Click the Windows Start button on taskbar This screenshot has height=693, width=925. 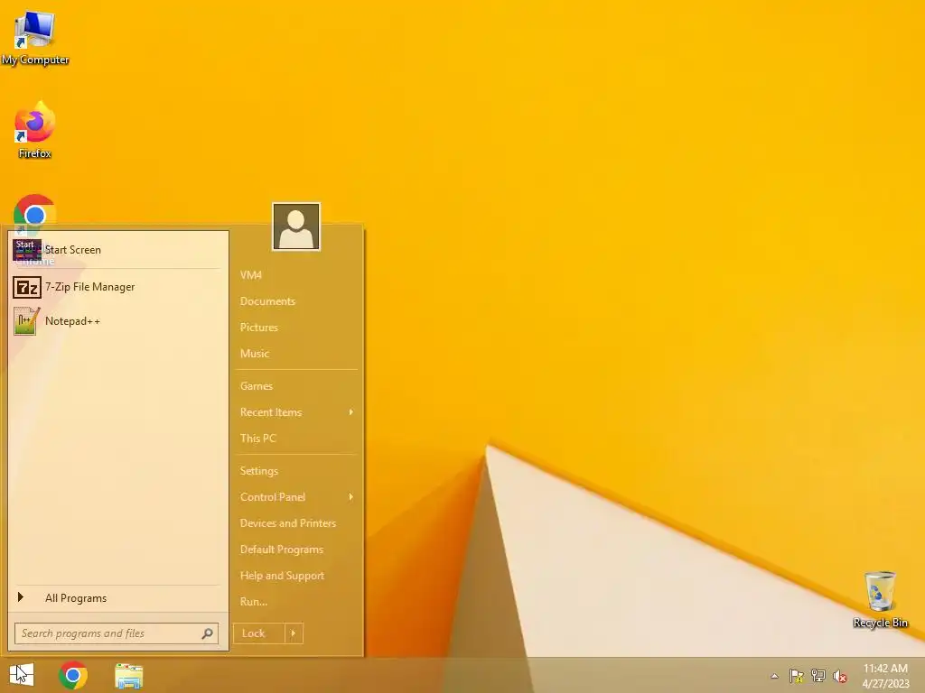(22, 675)
